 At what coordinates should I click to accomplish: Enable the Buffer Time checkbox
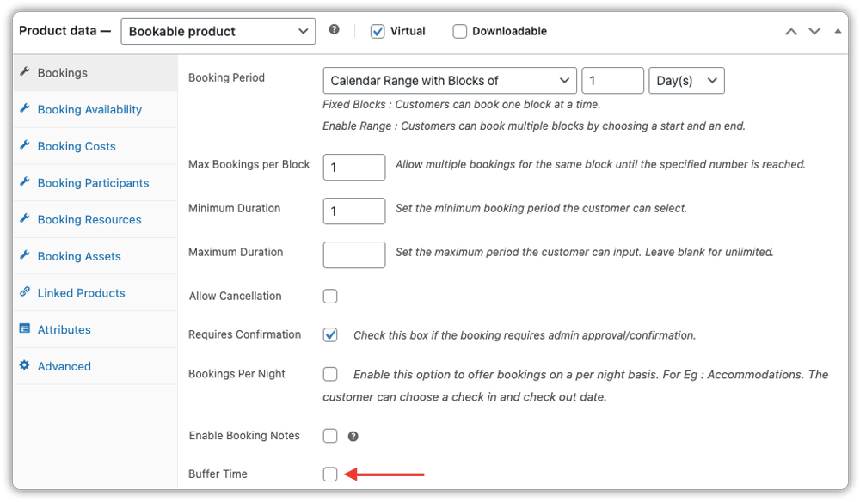point(329,474)
